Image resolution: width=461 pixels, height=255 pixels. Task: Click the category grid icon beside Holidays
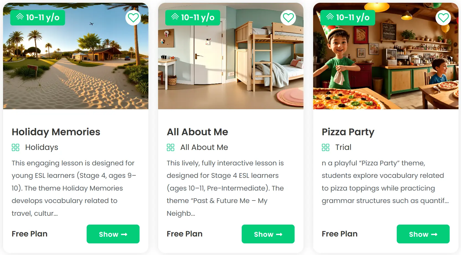16,147
